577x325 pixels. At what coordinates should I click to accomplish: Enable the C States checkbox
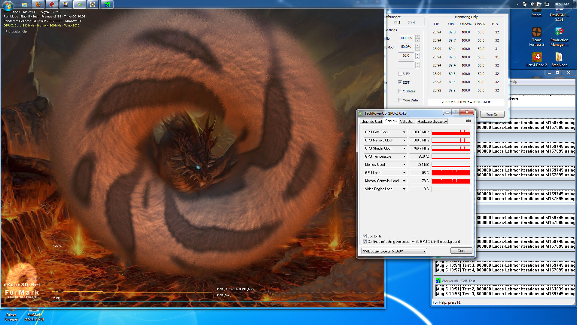pos(400,91)
